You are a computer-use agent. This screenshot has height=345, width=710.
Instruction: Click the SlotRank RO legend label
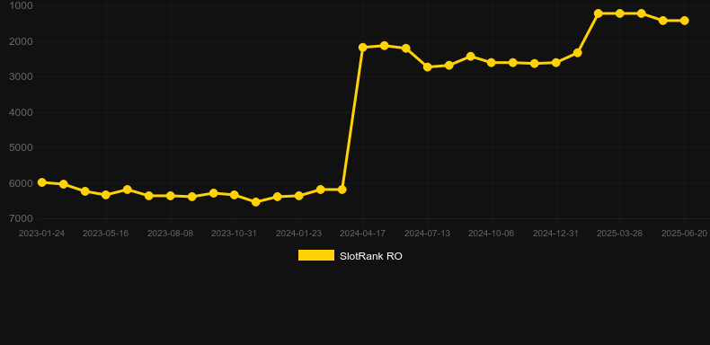coord(371,256)
